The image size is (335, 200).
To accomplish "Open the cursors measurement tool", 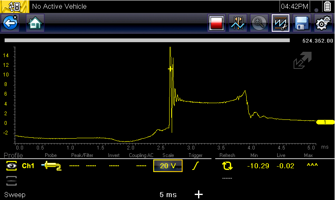I will (238, 23).
